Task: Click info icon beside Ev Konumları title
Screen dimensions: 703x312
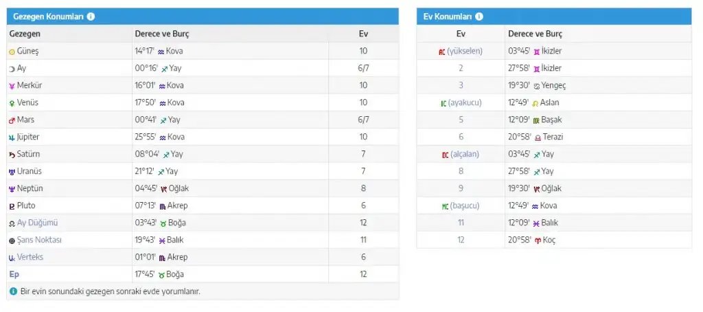Action: (x=479, y=16)
